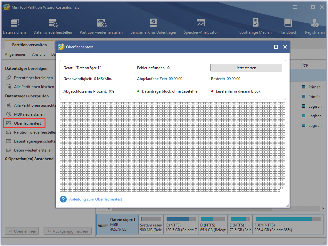Open the Ansicht menu

[38, 54]
